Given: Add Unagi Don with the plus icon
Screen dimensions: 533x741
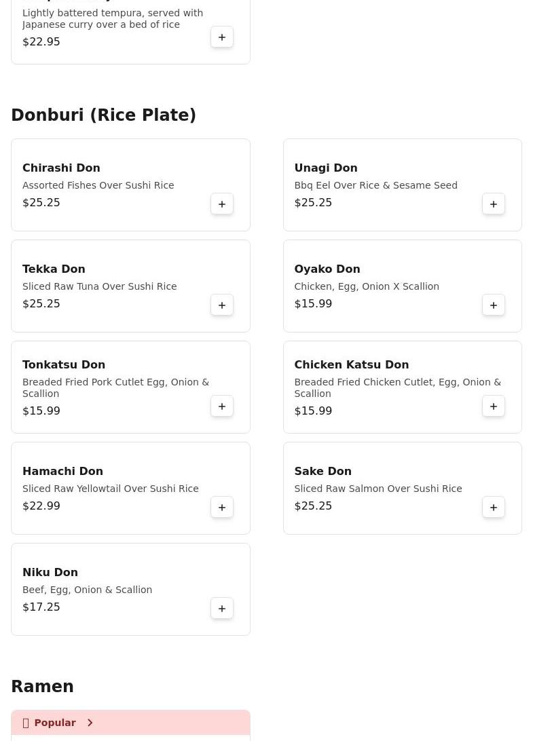Looking at the screenshot, I should pyautogui.click(x=494, y=204).
